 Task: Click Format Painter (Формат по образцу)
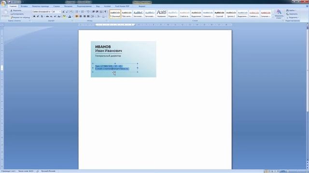[20, 17]
